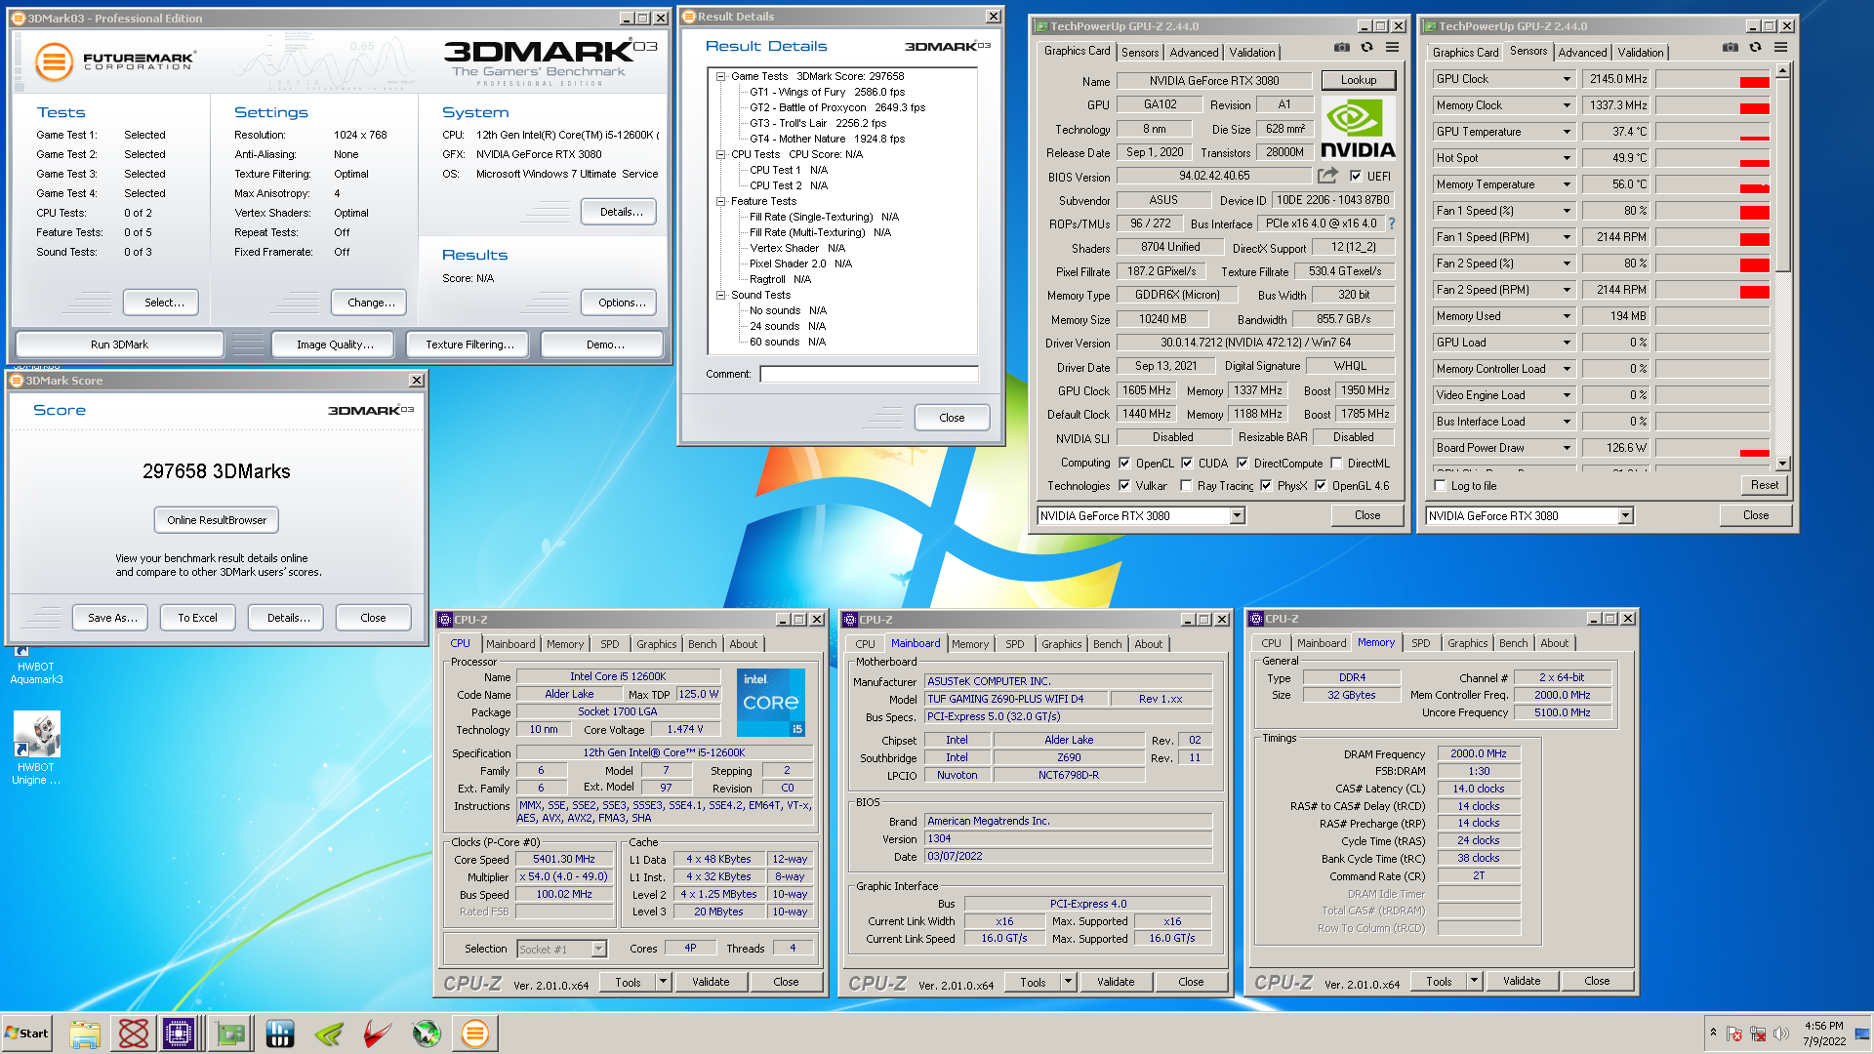Click the blue bar-chart taskbar icon
Image resolution: width=1874 pixels, height=1054 pixels.
tap(280, 1034)
